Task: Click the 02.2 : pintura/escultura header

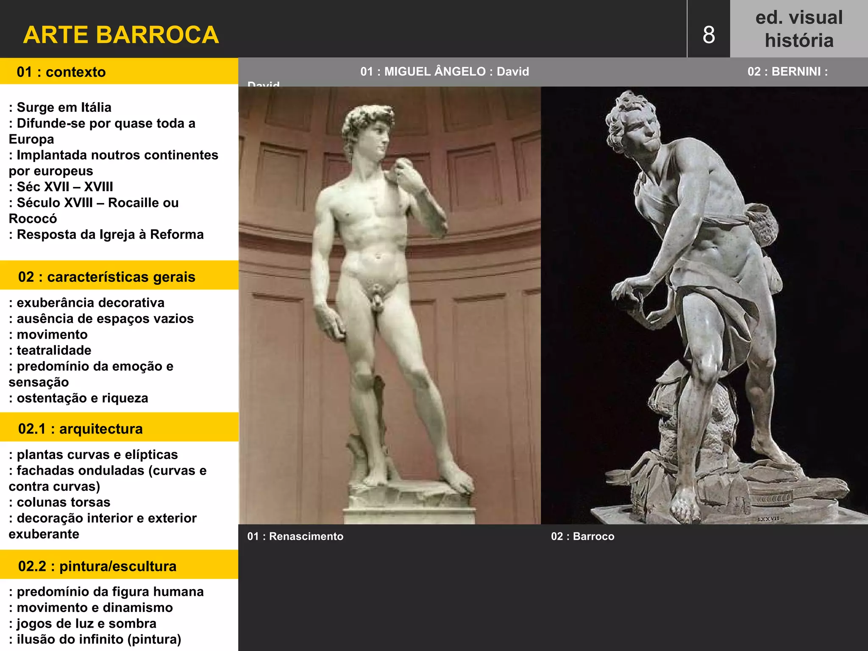Action: coord(97,566)
